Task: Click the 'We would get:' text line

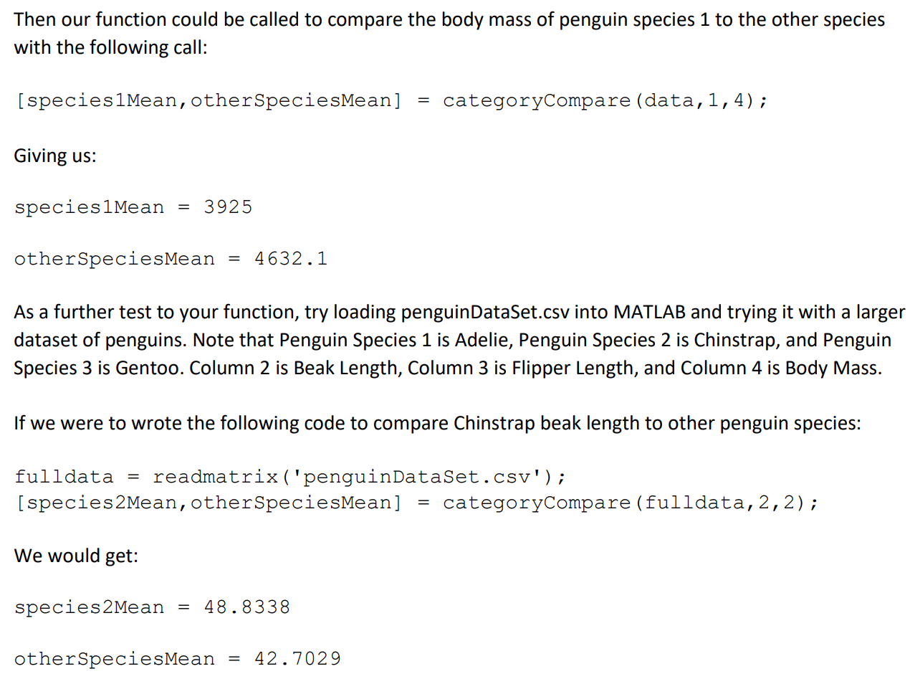Action: pyautogui.click(x=76, y=556)
